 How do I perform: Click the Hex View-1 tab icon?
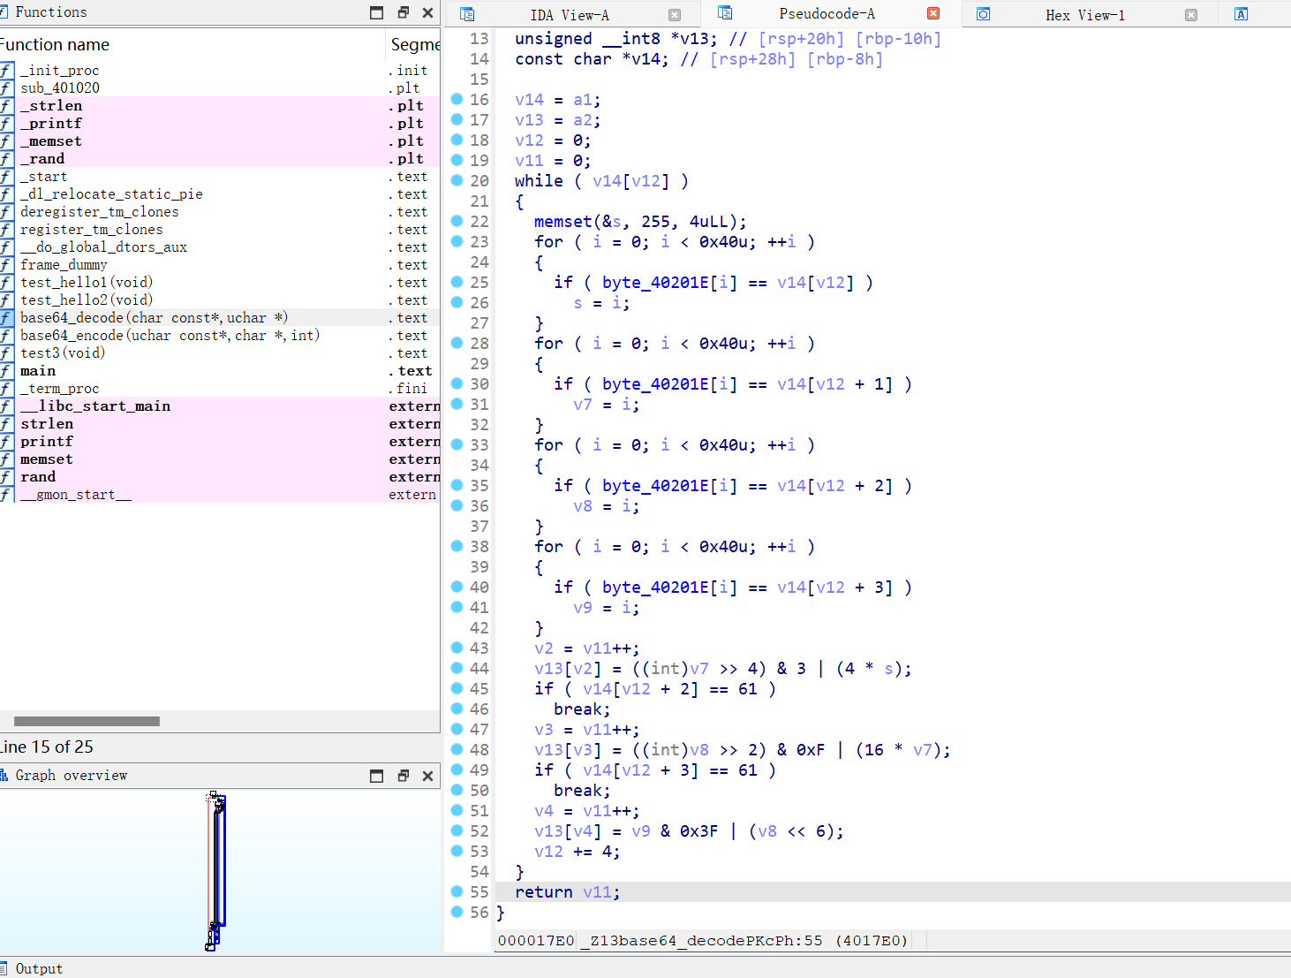point(981,14)
